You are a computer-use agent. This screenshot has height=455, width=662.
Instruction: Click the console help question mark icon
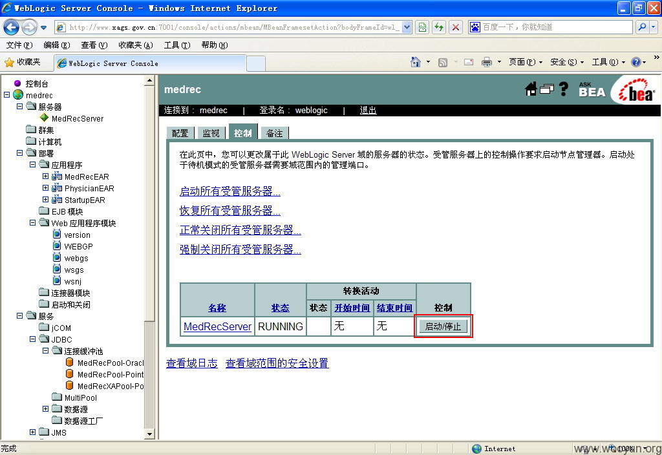click(563, 89)
